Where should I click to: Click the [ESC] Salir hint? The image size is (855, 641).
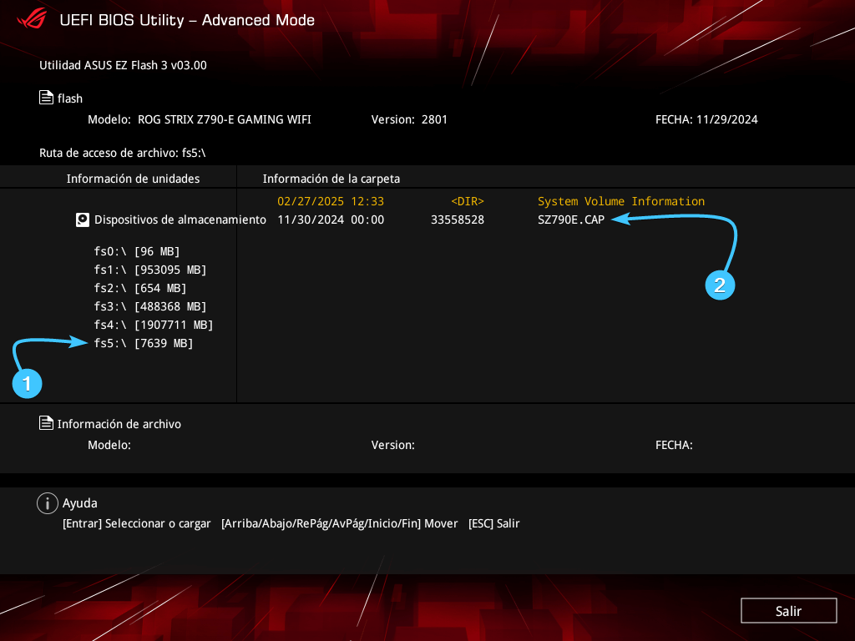pyautogui.click(x=493, y=523)
